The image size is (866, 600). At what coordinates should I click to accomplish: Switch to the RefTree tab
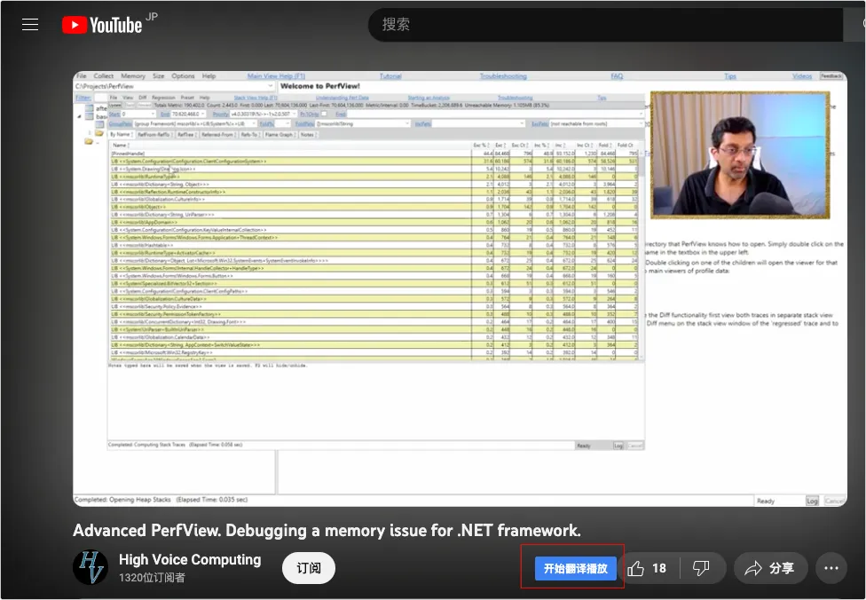186,134
